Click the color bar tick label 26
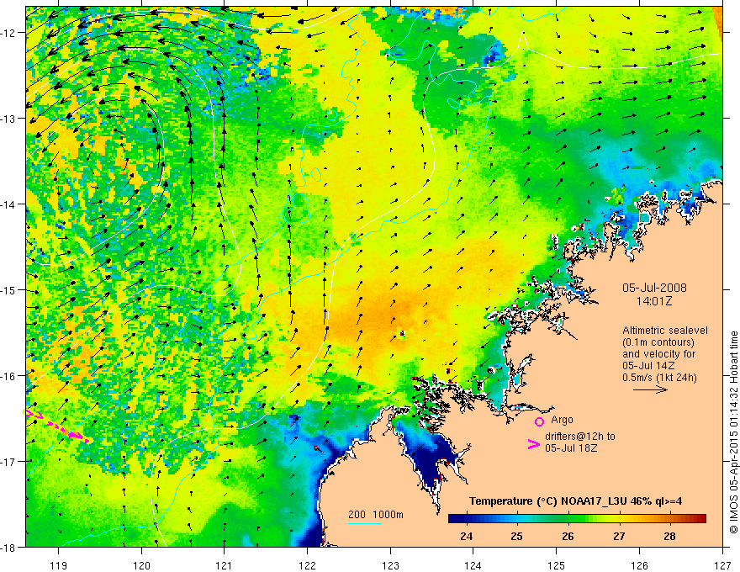740x572 pixels. point(568,536)
